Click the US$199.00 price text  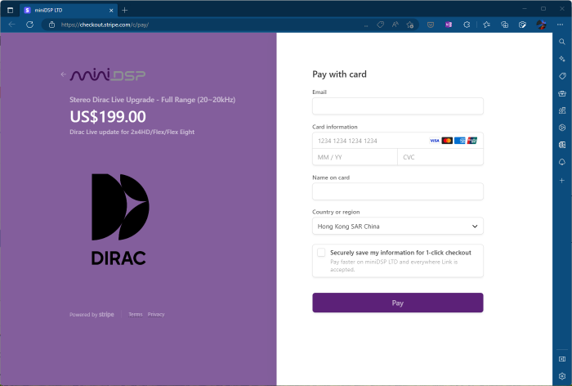coord(108,117)
